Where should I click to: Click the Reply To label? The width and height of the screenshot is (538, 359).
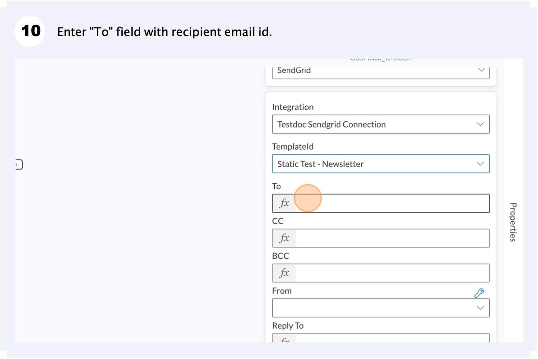click(288, 326)
